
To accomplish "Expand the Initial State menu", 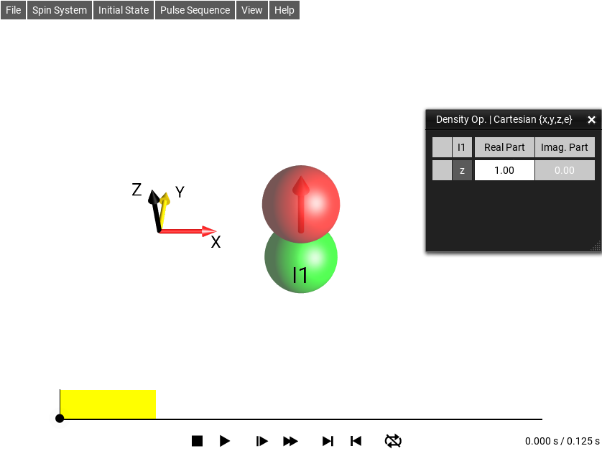I will (124, 10).
